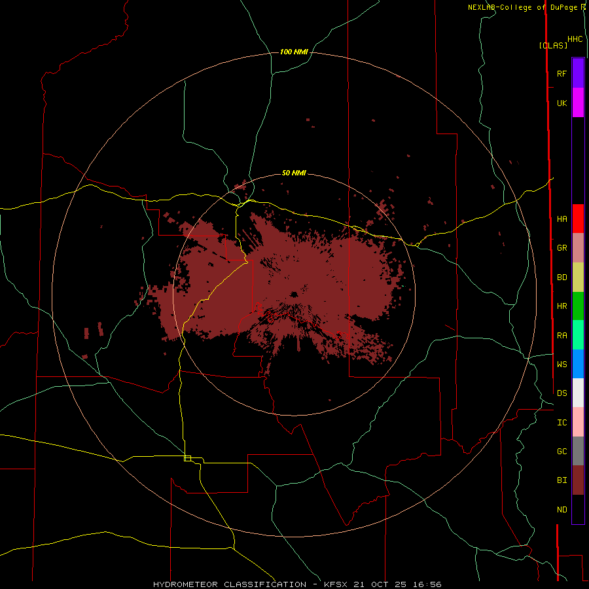Click the '21 OCT 25' date in the footer
This screenshot has width=589, height=589.
380,584
